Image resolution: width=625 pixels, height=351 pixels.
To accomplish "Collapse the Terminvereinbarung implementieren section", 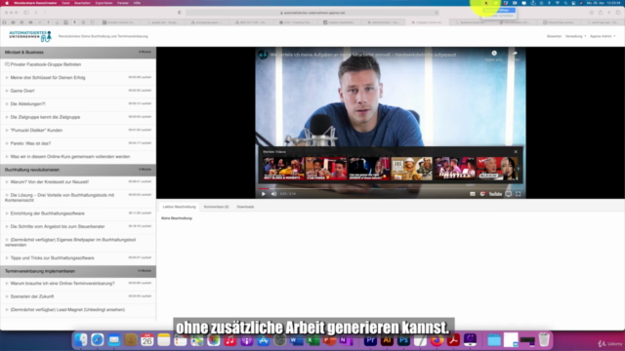I will click(x=78, y=271).
